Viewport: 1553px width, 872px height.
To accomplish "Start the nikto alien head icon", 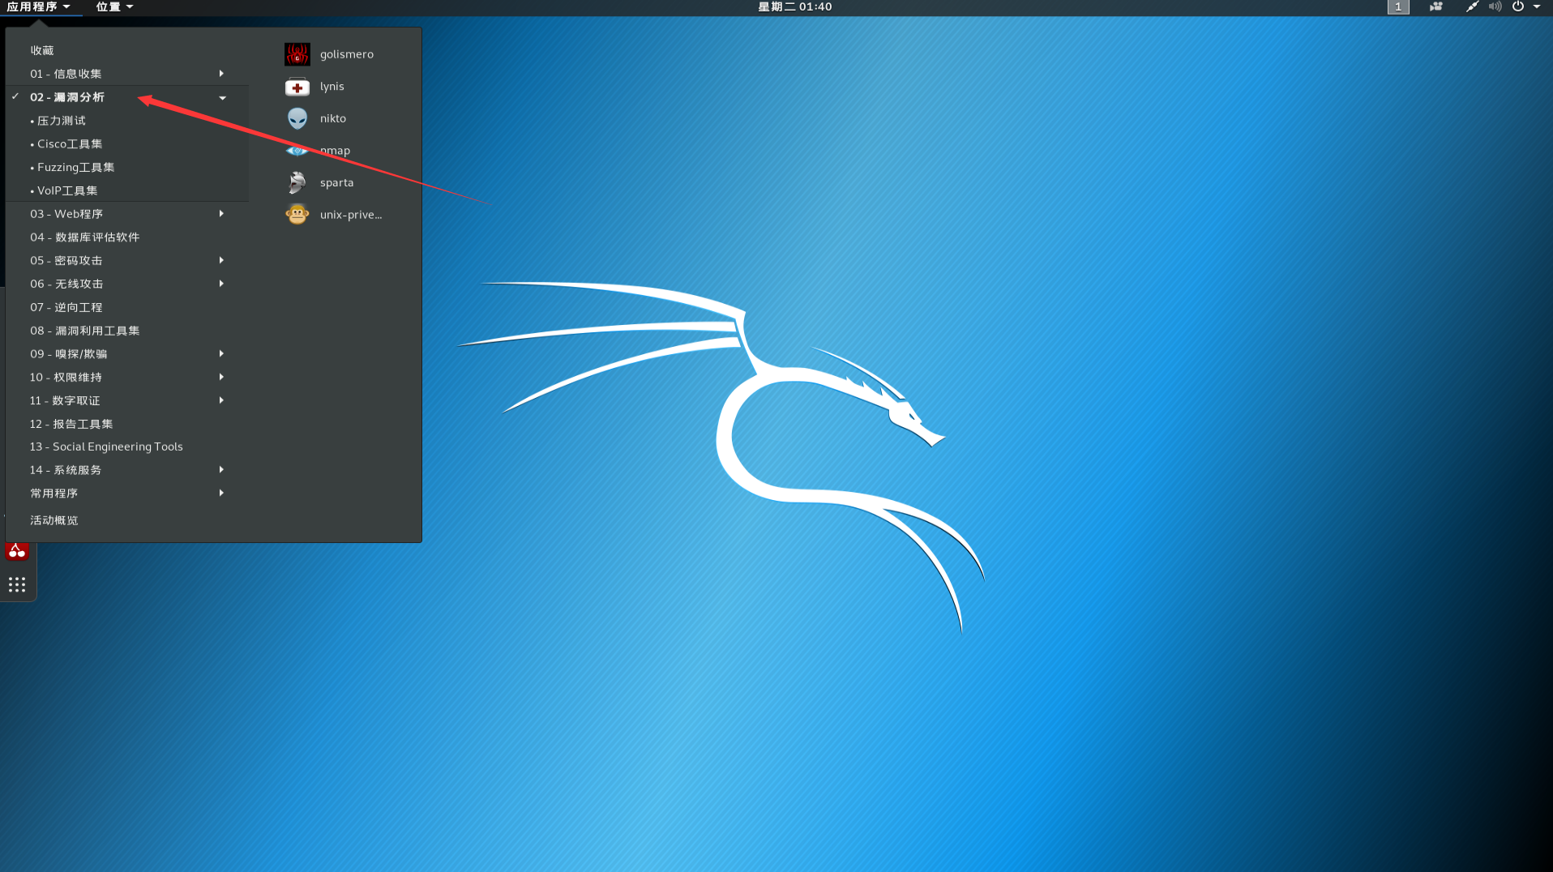I will (x=297, y=118).
